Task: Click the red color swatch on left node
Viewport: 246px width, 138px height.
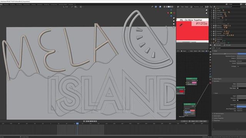Action: point(182,91)
